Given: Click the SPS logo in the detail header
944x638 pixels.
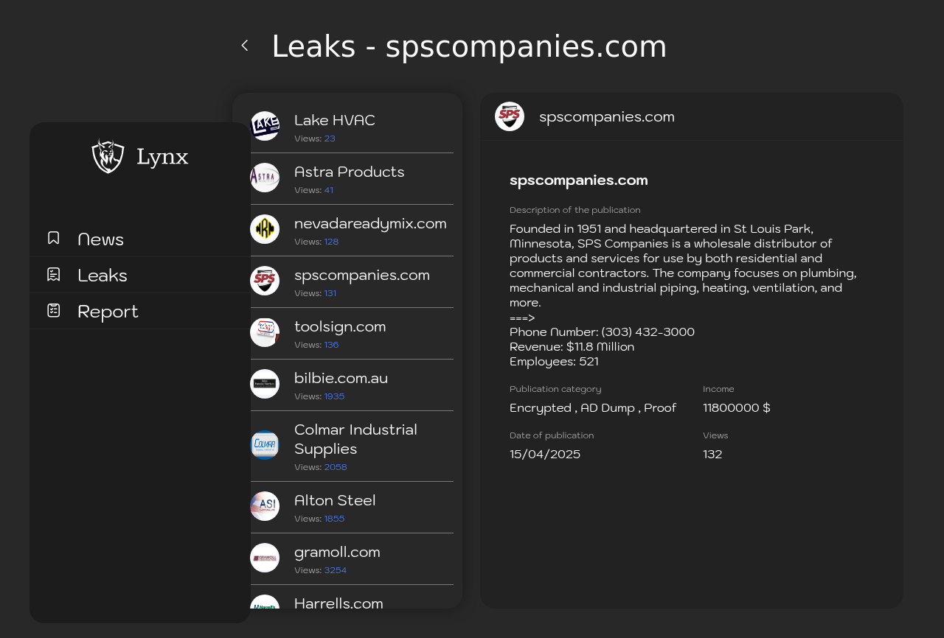Looking at the screenshot, I should point(510,116).
